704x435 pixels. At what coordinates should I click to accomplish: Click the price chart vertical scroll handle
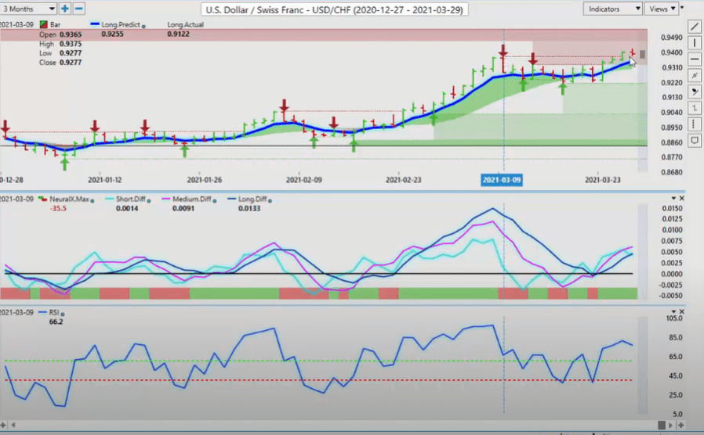[x=643, y=54]
